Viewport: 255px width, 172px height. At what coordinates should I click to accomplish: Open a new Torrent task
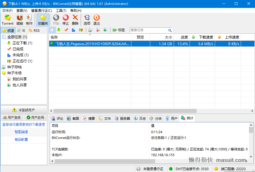tap(7, 19)
